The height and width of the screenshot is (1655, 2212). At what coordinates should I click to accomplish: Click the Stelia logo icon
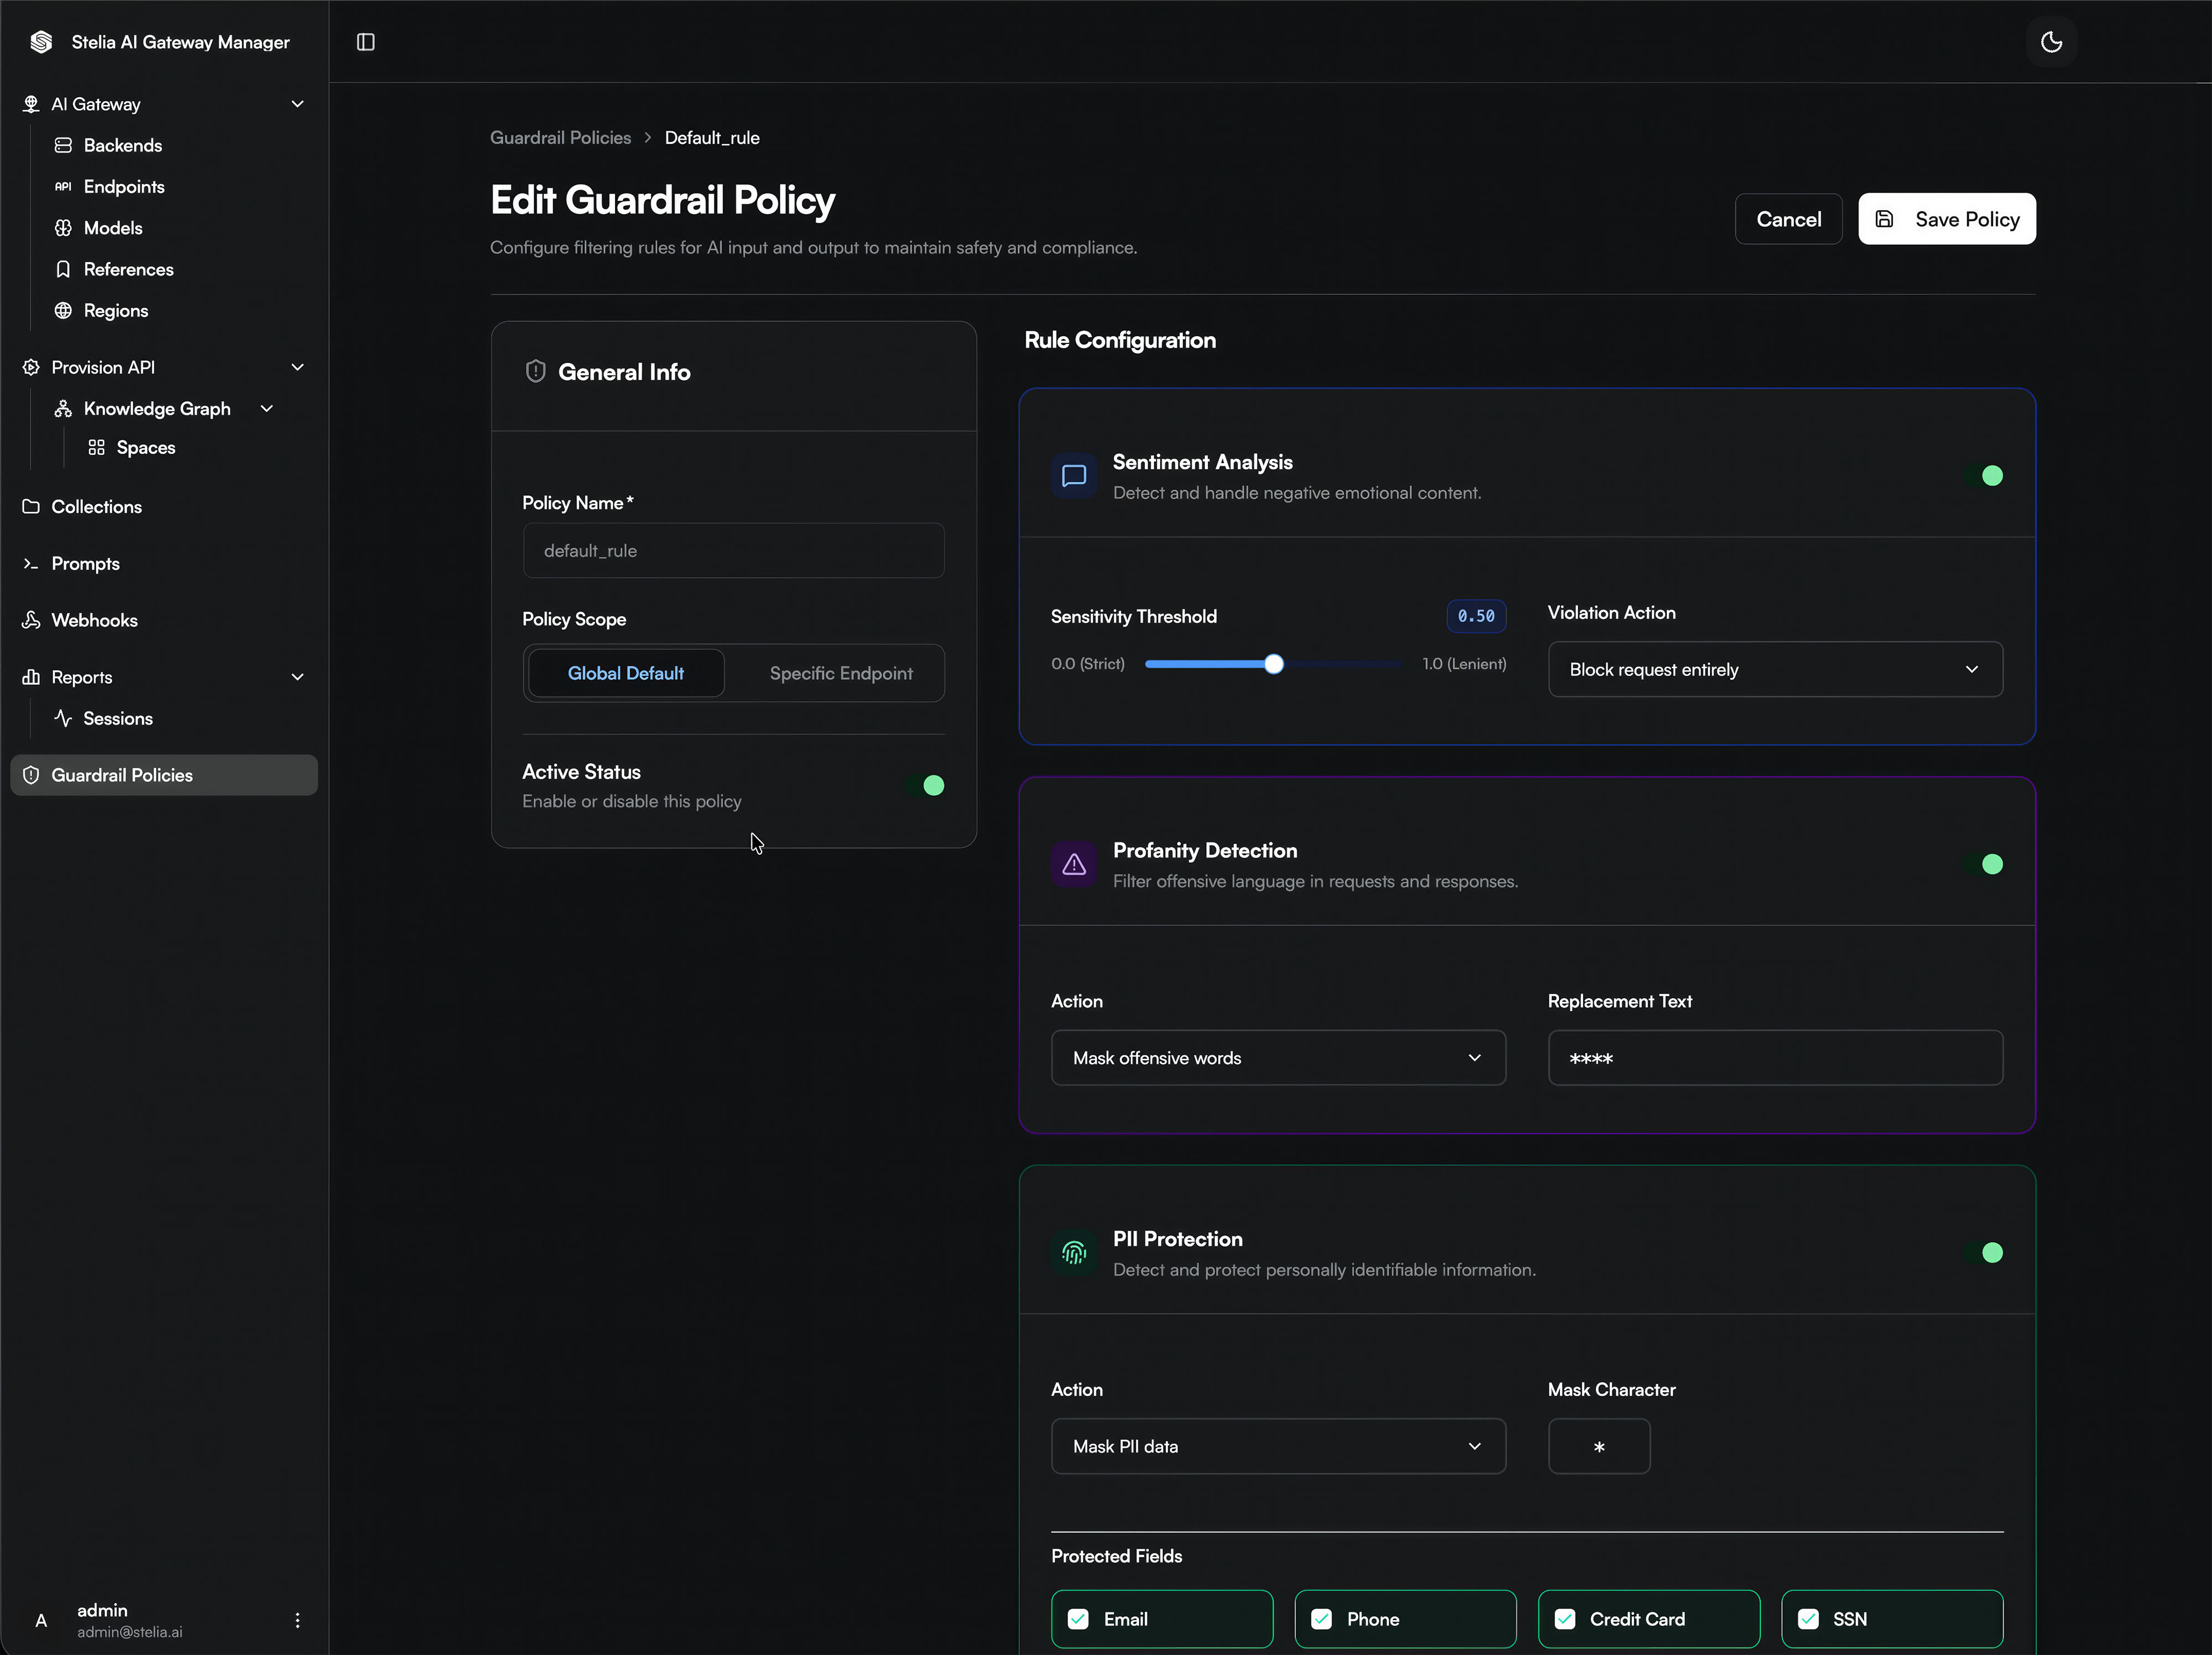(x=41, y=42)
